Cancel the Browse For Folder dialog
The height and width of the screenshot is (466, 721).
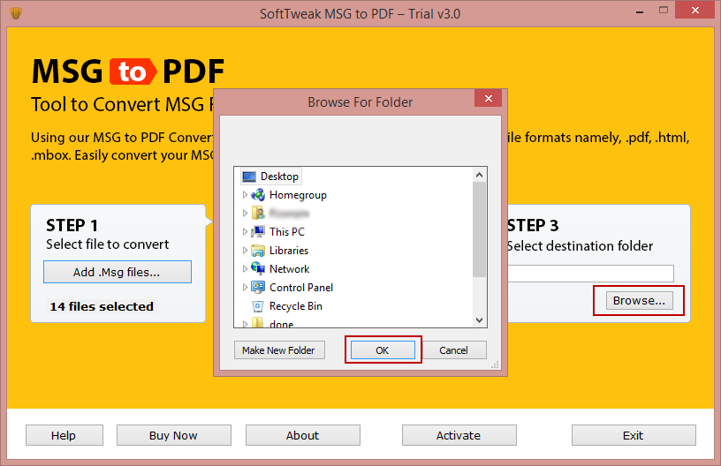click(x=453, y=350)
